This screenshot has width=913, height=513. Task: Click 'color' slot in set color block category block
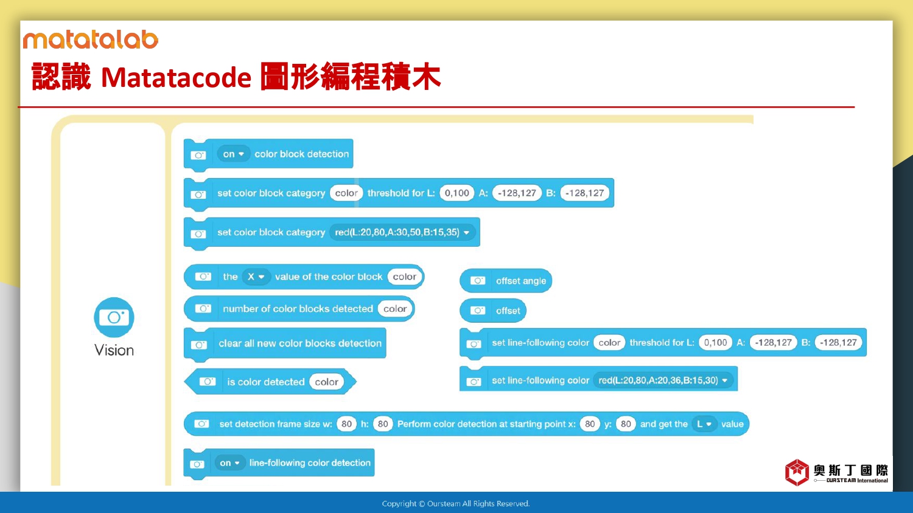point(346,193)
